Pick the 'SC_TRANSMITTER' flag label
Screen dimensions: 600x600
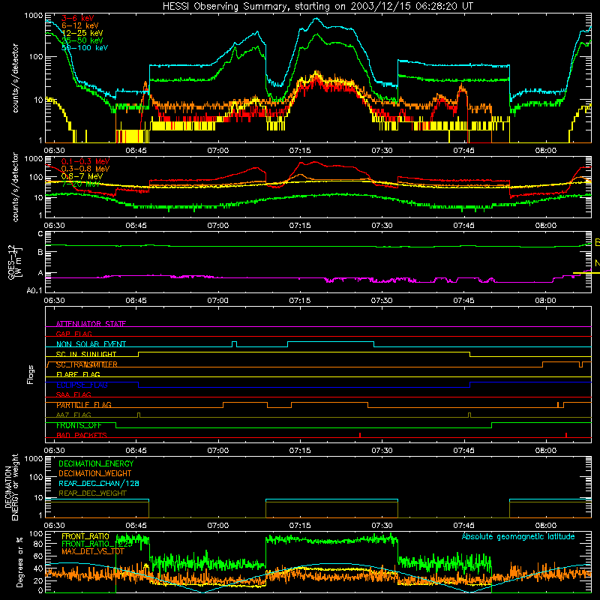tap(87, 364)
